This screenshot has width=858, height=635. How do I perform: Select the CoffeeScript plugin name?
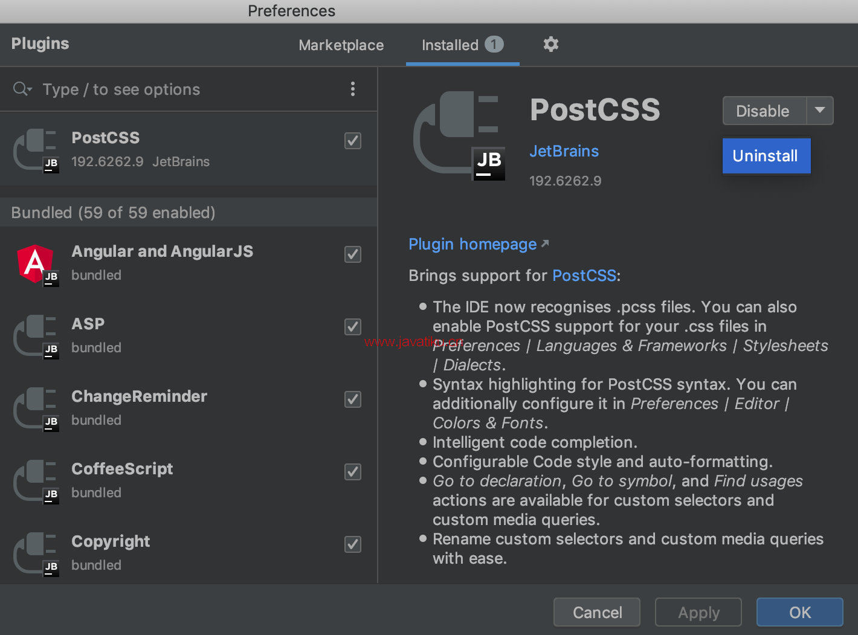pyautogui.click(x=123, y=469)
